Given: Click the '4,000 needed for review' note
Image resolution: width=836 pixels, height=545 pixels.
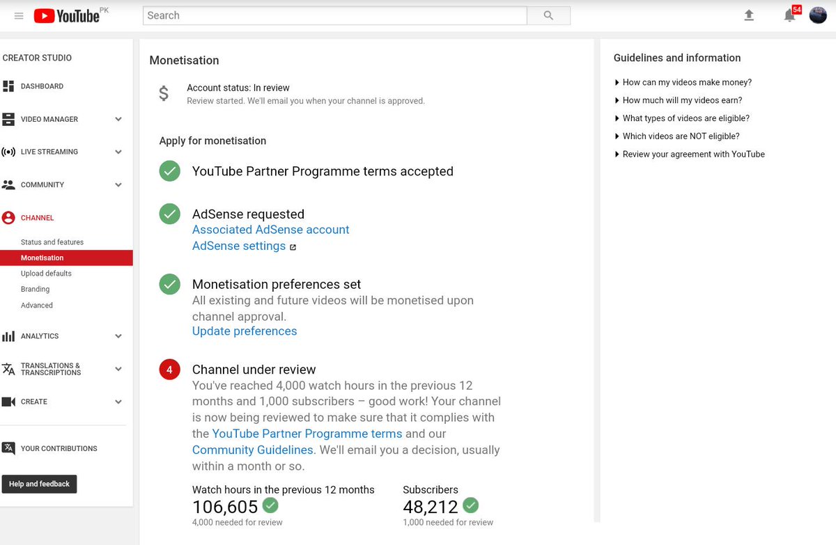Looking at the screenshot, I should coord(238,522).
